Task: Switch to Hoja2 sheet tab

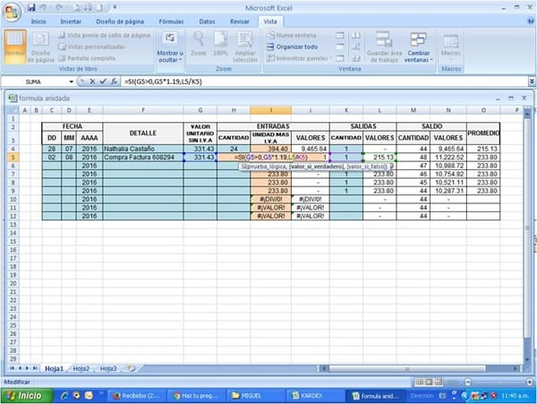Action: [x=81, y=369]
